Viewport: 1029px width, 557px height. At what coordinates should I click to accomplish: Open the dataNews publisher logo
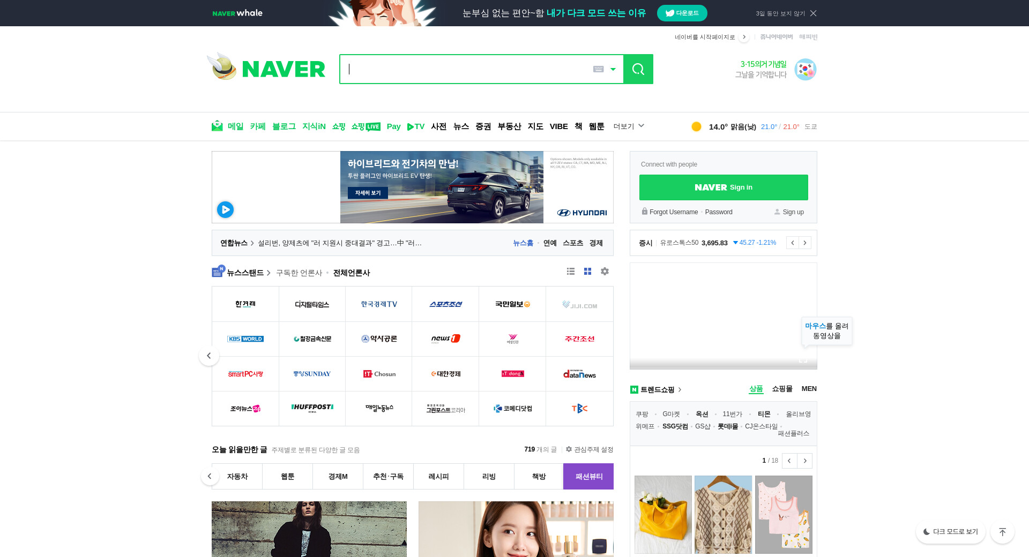(x=579, y=374)
